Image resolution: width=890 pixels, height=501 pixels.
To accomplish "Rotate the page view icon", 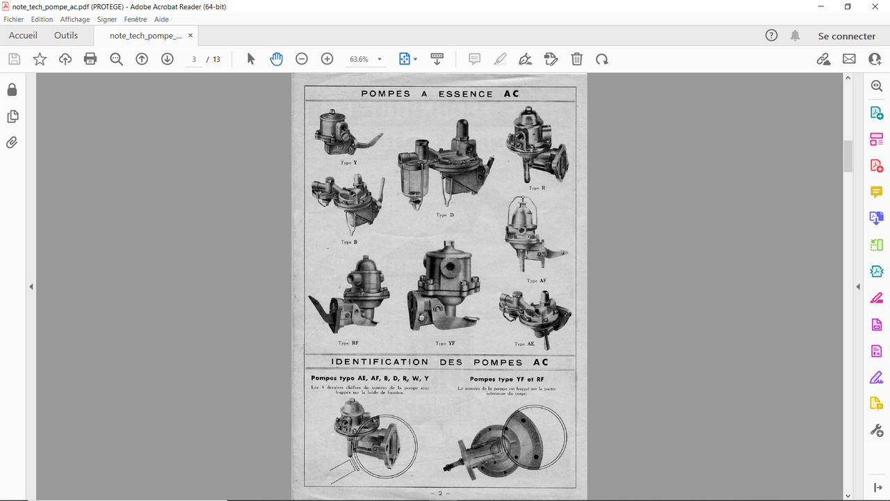I will click(602, 59).
